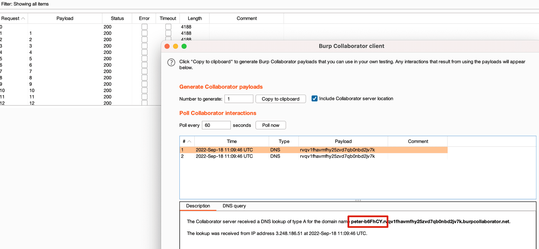Sort Collaborator interactions by Payload column
The image size is (539, 249).
tap(343, 141)
